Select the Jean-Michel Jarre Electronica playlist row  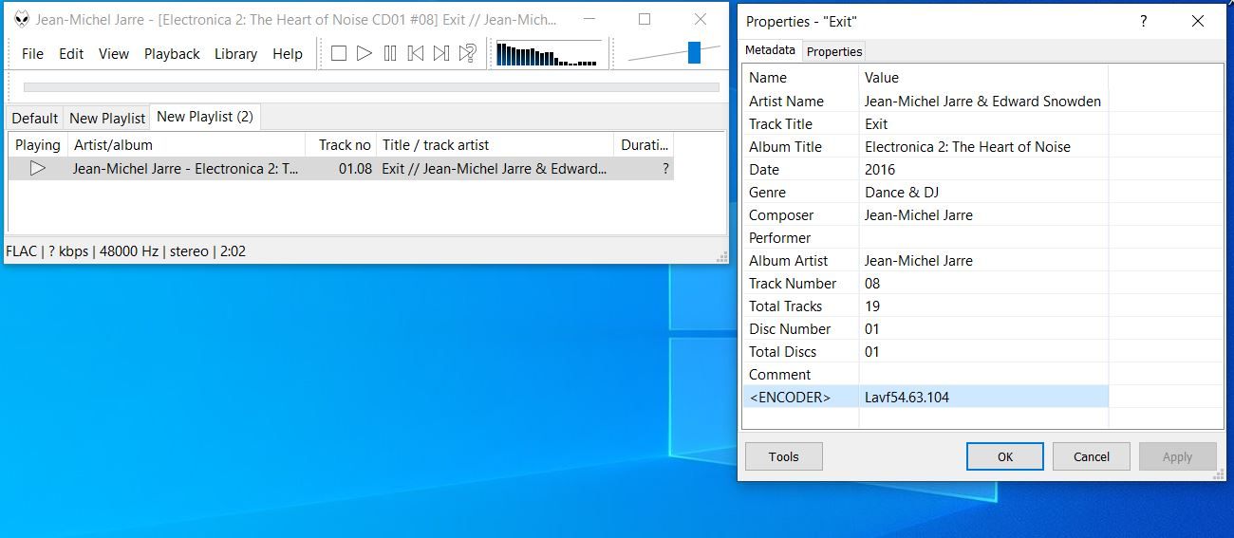(342, 168)
